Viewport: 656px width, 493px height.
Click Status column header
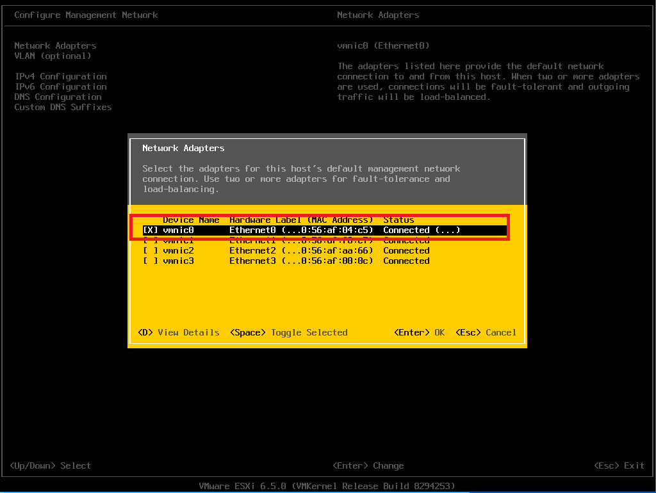398,220
